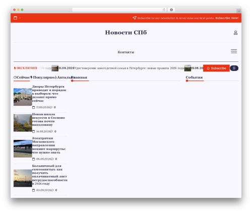Click the События section heading
This screenshot has height=213, width=252.
tap(194, 78)
